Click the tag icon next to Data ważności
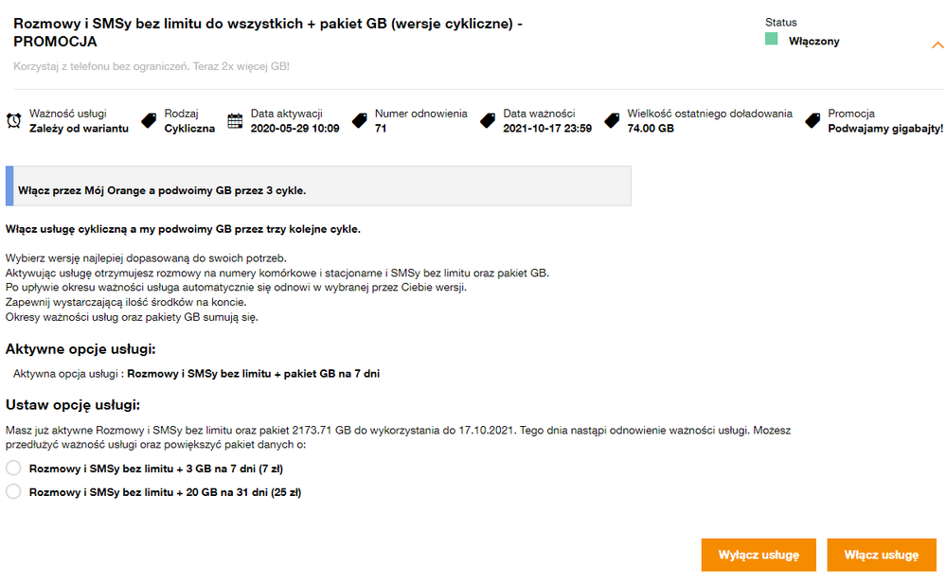946x584 pixels. click(488, 120)
